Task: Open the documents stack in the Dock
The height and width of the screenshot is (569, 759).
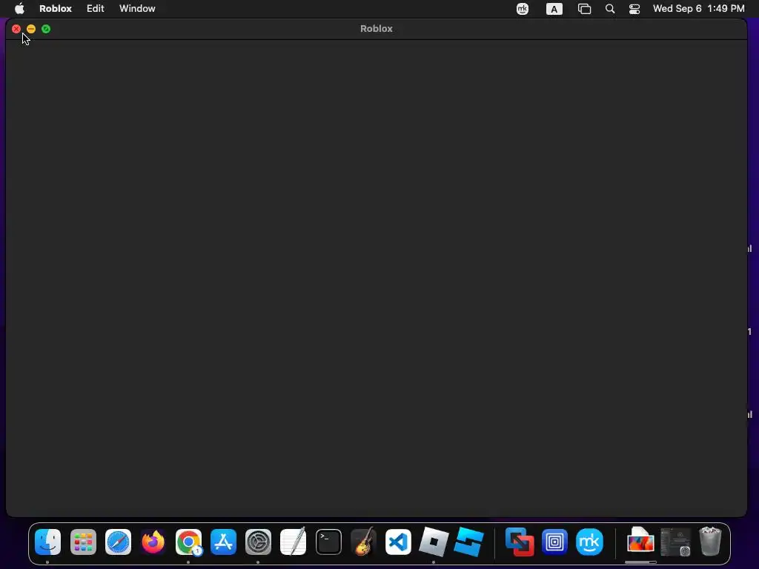Action: (x=640, y=541)
